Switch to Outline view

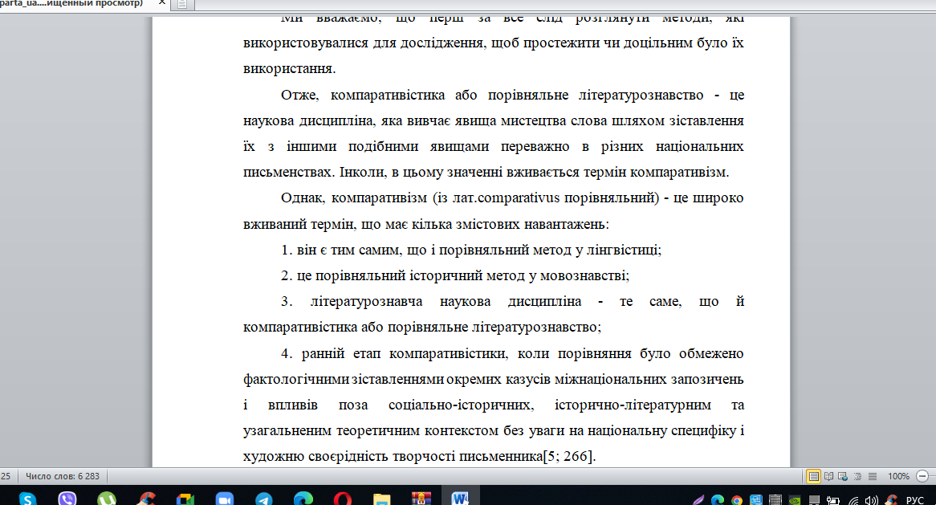point(858,476)
